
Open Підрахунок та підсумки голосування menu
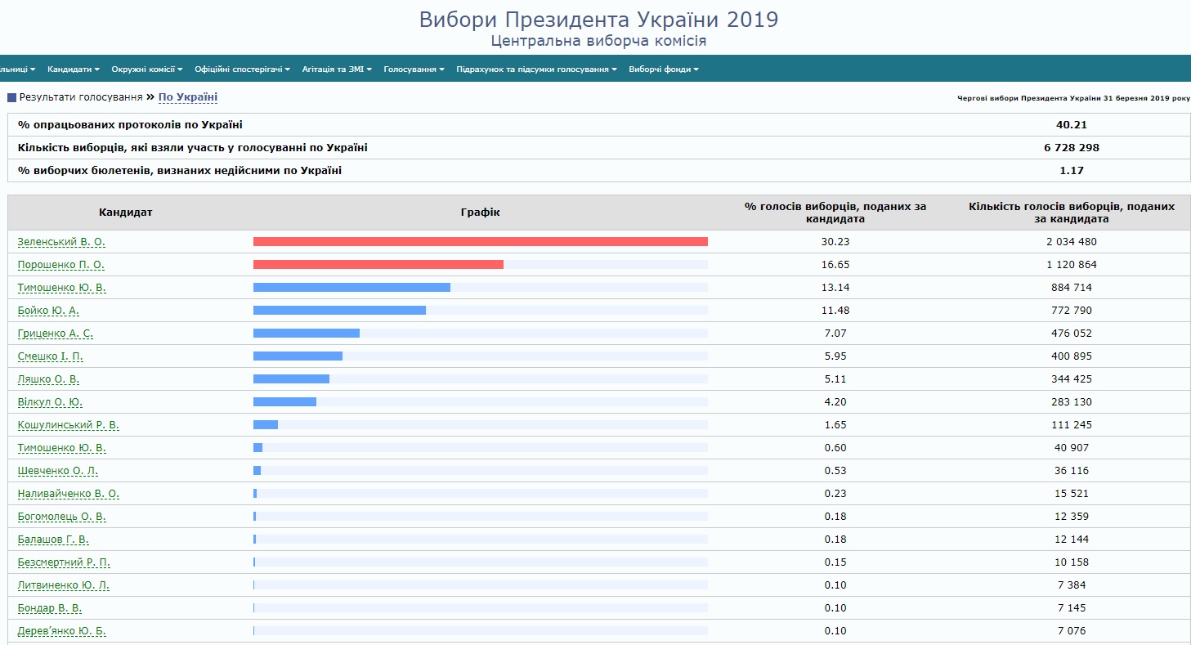pyautogui.click(x=536, y=69)
